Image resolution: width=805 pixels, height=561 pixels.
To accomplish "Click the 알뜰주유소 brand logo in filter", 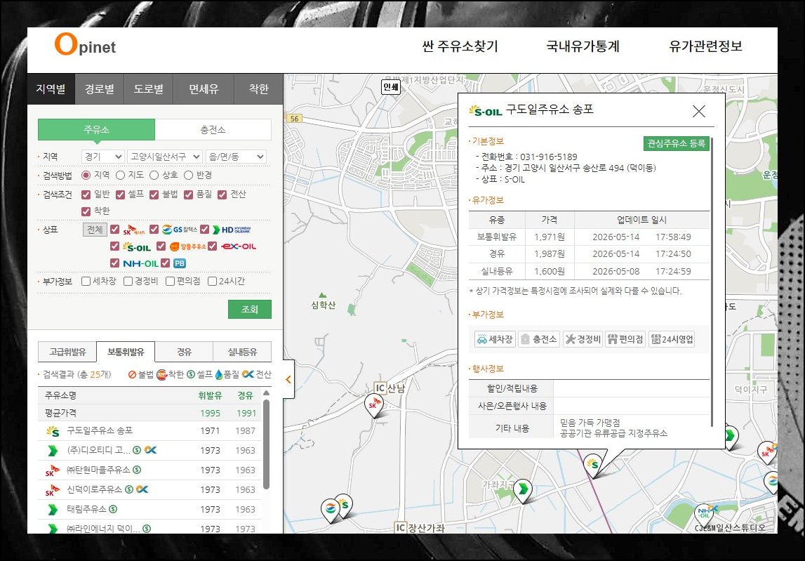I will point(188,246).
